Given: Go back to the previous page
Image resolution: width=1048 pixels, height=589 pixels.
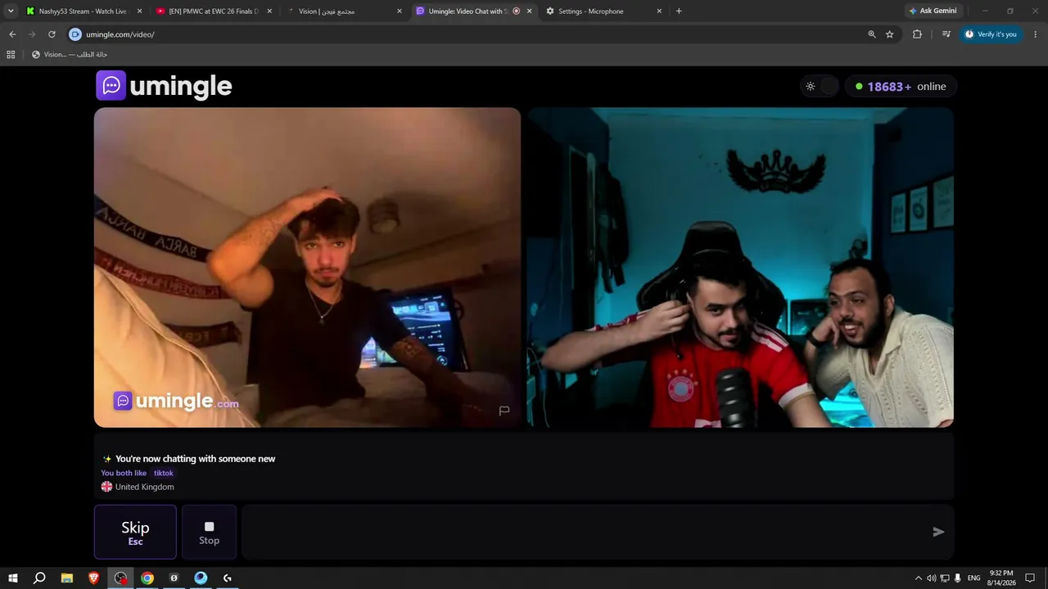Looking at the screenshot, I should pyautogui.click(x=12, y=34).
